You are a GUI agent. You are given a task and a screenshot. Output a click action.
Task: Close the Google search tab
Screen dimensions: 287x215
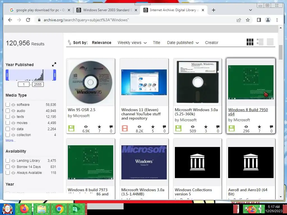(69, 10)
